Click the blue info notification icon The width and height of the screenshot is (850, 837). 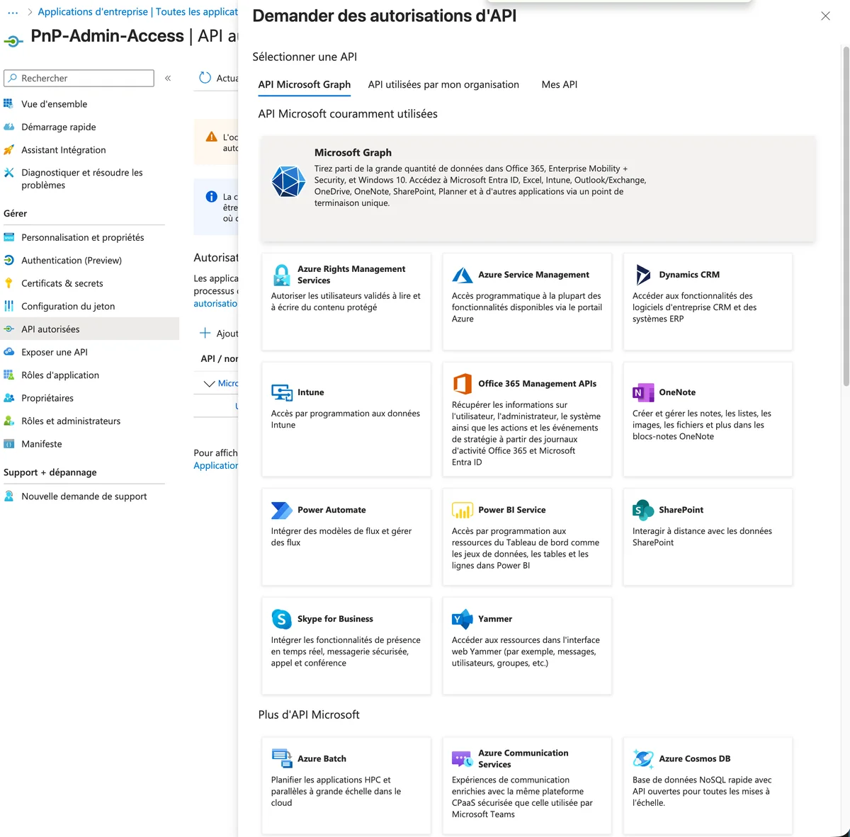point(211,197)
